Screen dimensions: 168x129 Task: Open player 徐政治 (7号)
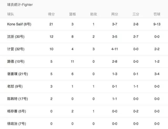[17, 123]
